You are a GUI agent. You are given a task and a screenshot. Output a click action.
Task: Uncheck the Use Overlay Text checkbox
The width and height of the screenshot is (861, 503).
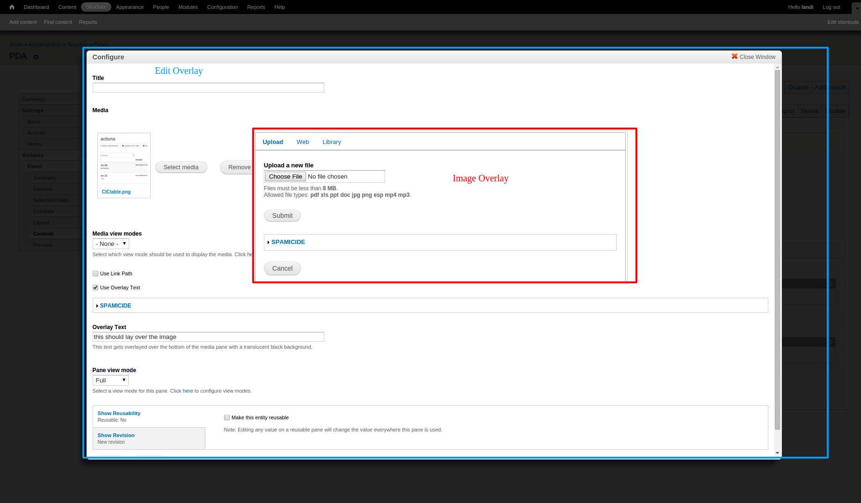point(95,287)
